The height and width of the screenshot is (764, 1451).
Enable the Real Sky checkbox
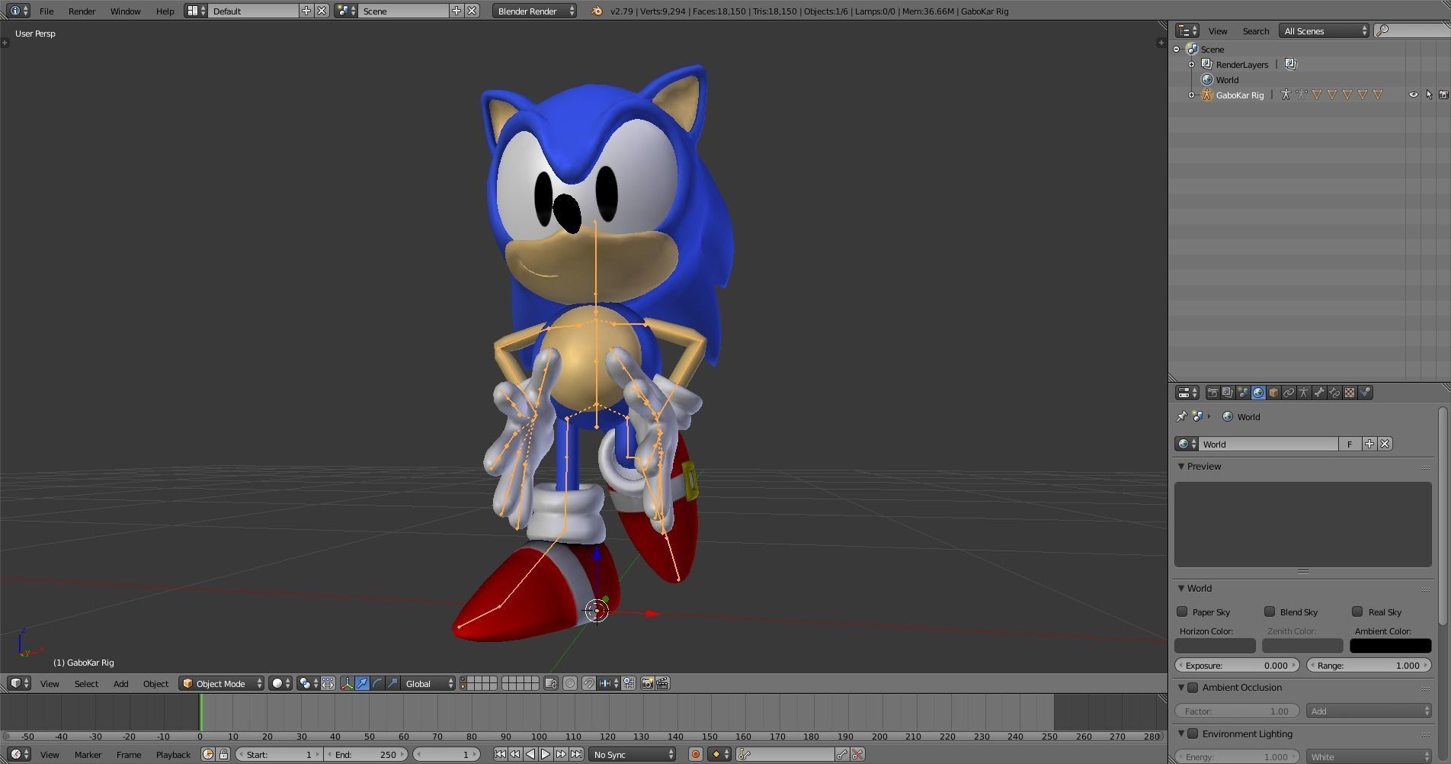[1357, 612]
